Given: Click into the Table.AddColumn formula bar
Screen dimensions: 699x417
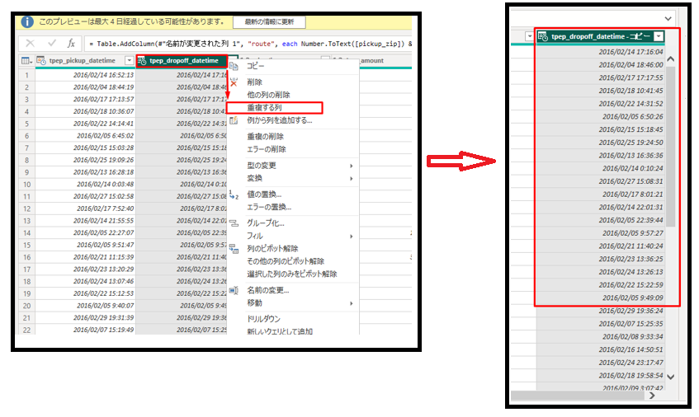Looking at the screenshot, I should tap(248, 44).
